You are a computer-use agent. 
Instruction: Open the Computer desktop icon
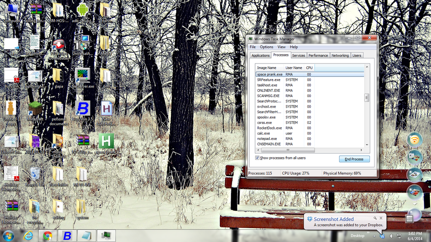(11, 12)
